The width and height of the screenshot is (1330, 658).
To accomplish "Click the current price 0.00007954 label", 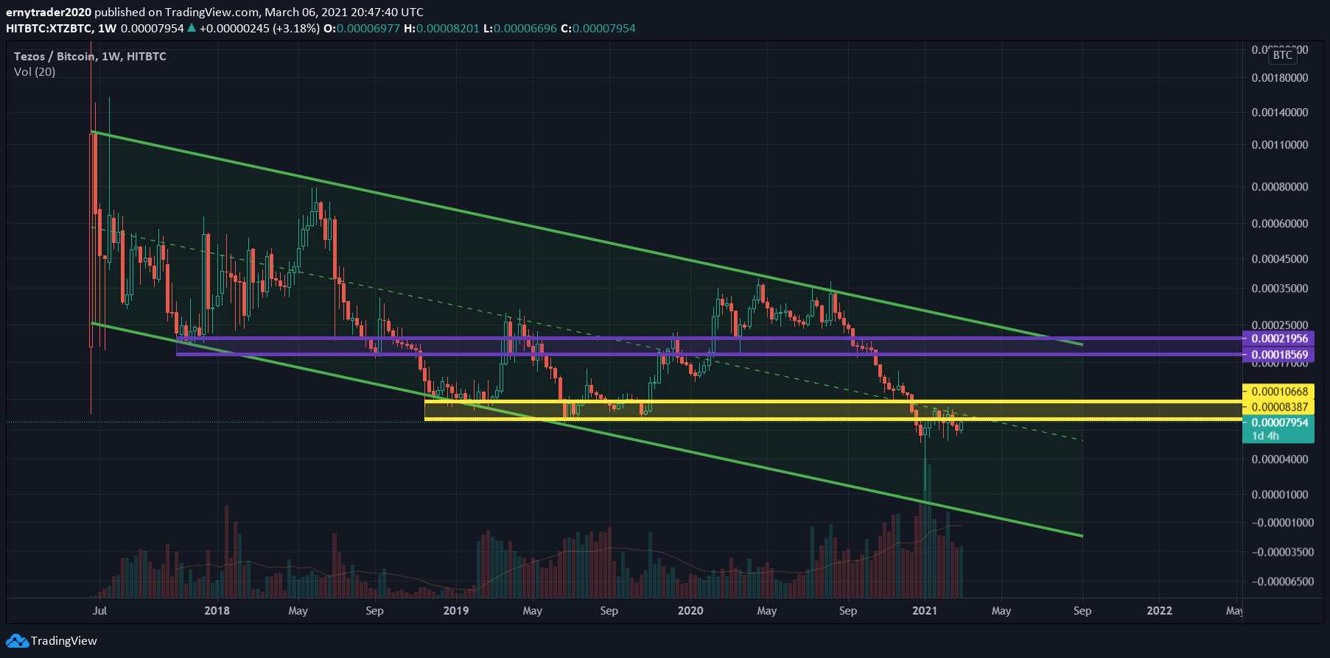I will [x=1278, y=422].
